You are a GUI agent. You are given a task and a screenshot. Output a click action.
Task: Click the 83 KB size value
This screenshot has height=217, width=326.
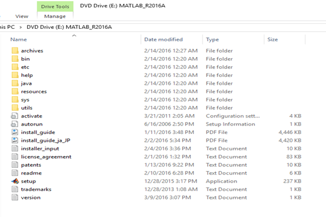pyautogui.click(x=294, y=157)
